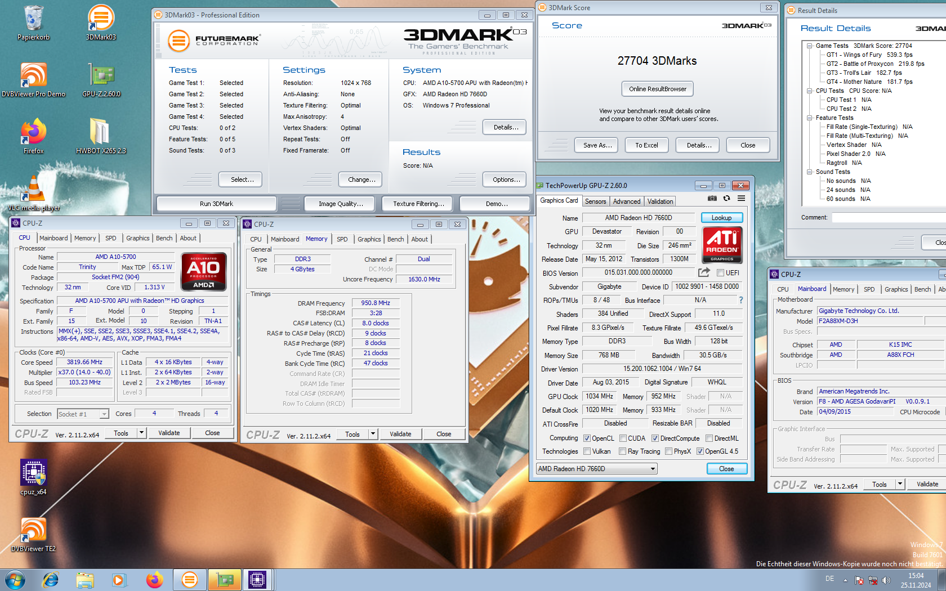Toggle the CUDA checkbox
The image size is (946, 591).
point(623,438)
